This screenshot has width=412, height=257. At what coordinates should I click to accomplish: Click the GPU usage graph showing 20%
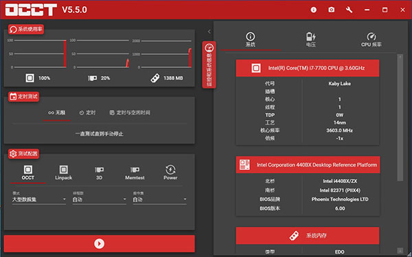(x=100, y=53)
